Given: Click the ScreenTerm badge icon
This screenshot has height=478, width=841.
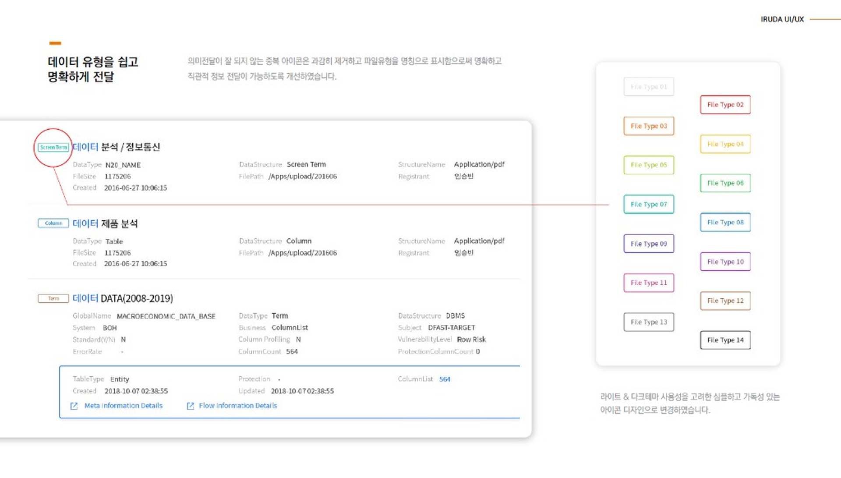Looking at the screenshot, I should pyautogui.click(x=53, y=148).
